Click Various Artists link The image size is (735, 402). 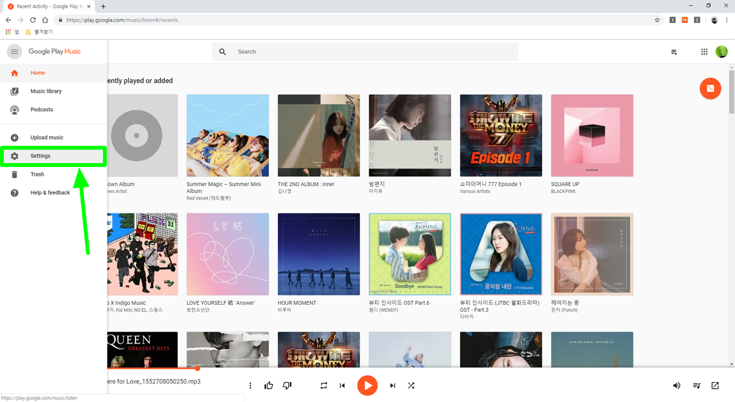[x=475, y=192]
